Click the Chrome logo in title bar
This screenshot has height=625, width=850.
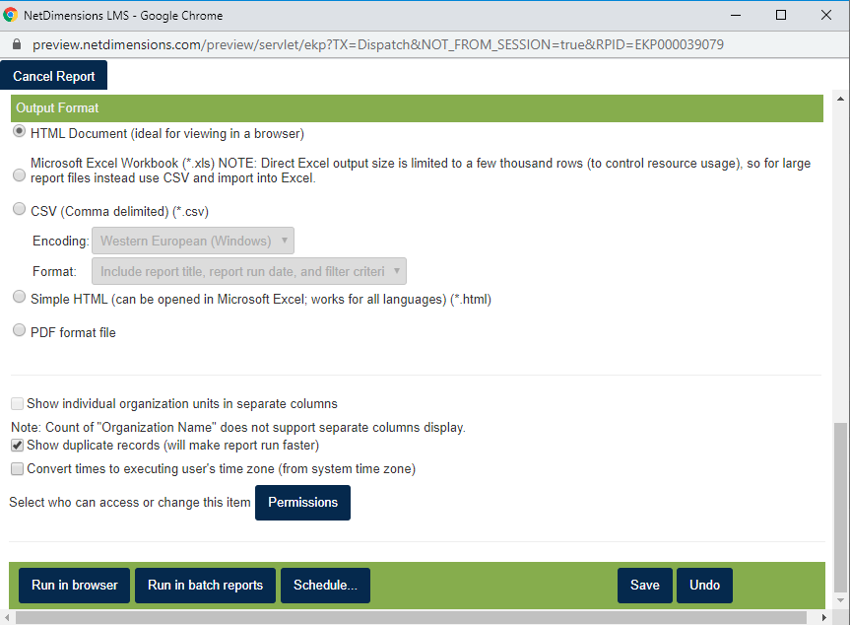[10, 15]
